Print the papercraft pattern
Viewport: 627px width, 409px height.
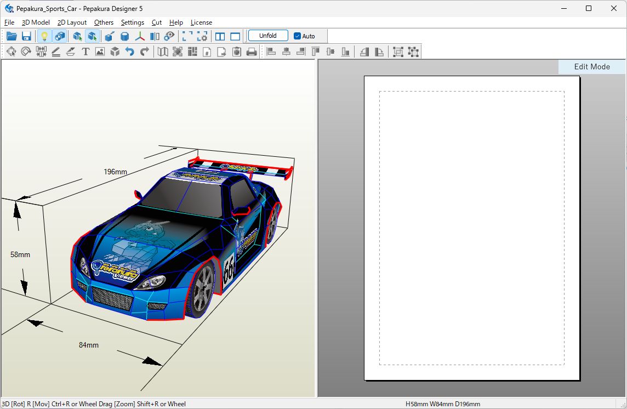tap(252, 52)
